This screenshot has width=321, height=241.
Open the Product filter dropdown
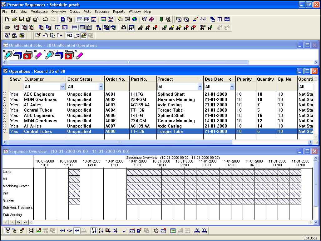(200, 87)
